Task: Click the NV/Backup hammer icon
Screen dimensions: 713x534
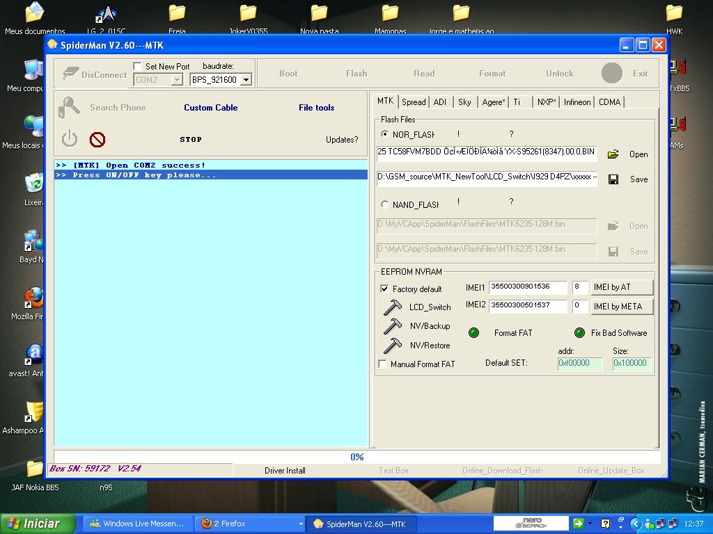Action: click(x=393, y=326)
